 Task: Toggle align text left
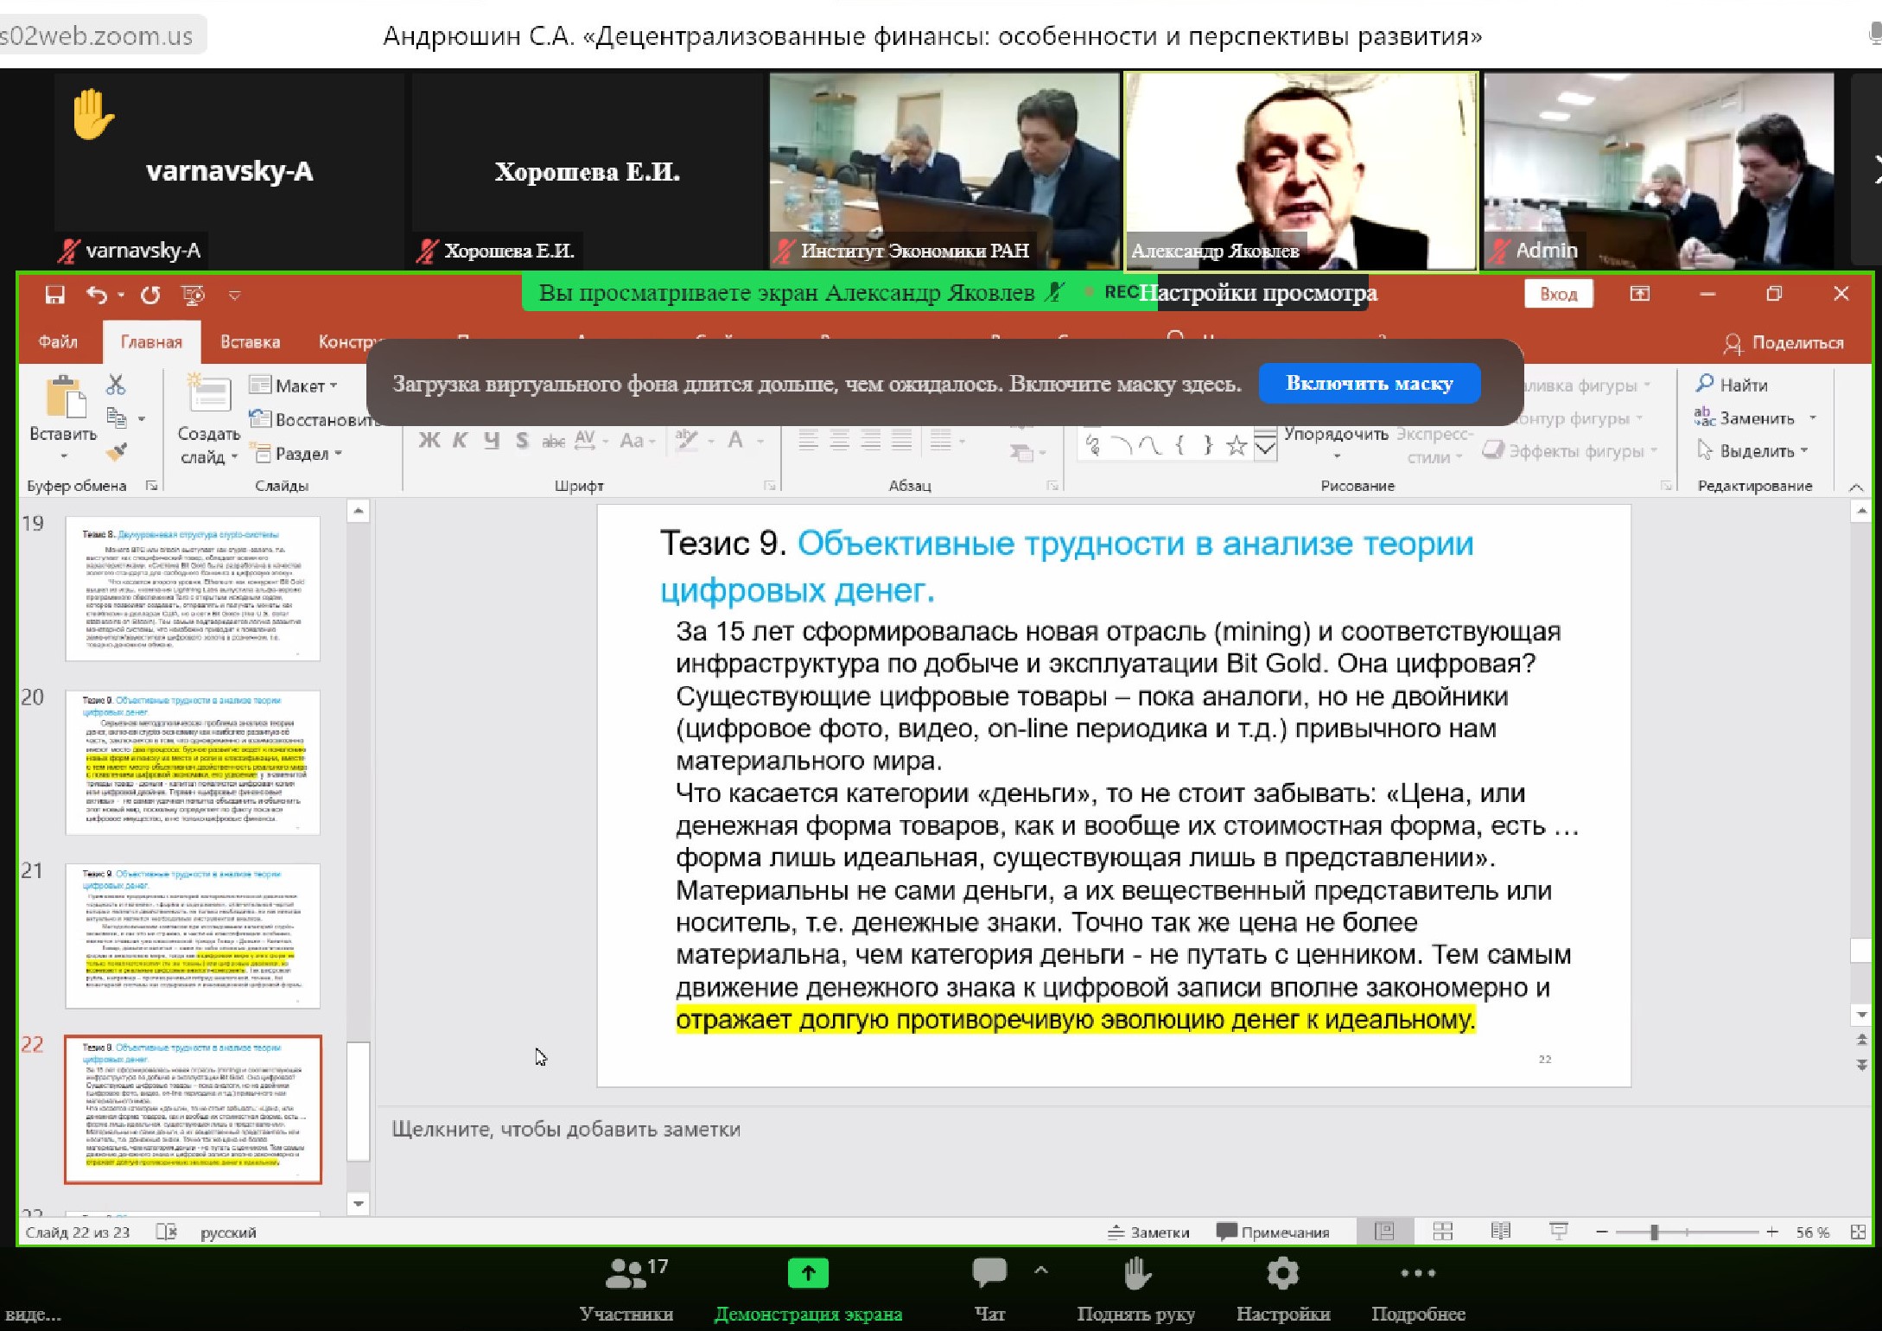[x=808, y=440]
